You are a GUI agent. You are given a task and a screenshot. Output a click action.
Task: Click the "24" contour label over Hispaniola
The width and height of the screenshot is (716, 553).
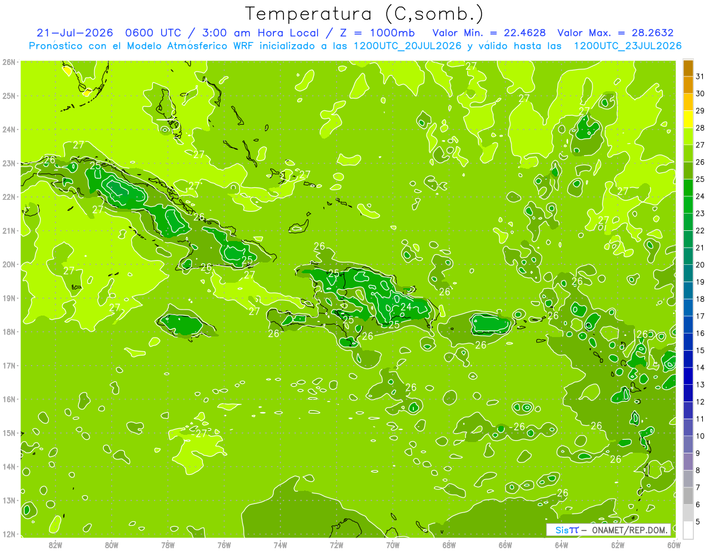(406, 307)
